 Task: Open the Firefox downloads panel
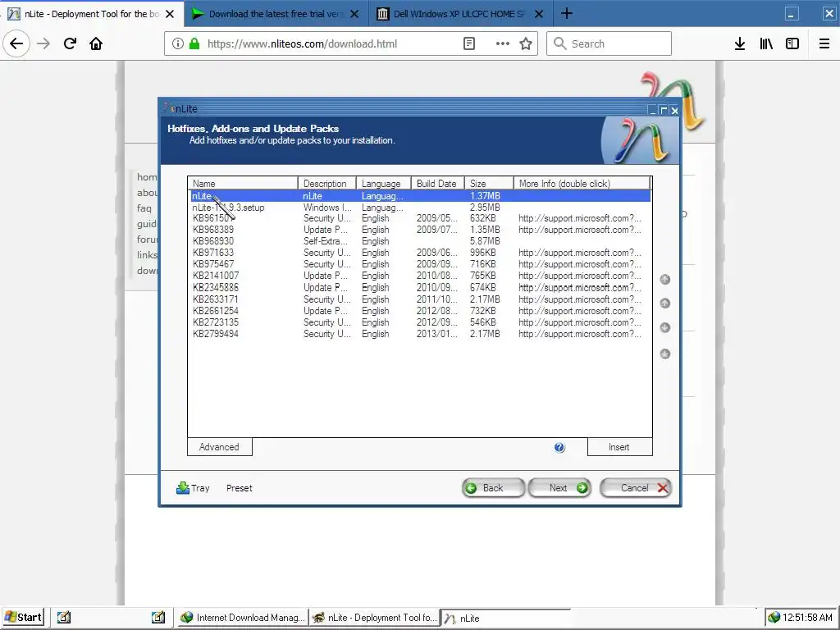tap(740, 44)
